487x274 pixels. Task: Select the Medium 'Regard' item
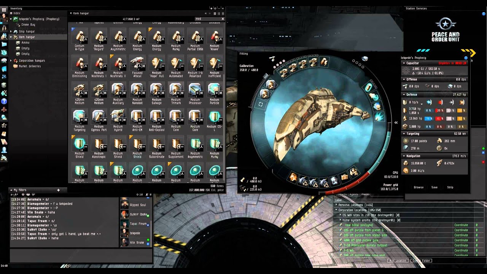99,40
